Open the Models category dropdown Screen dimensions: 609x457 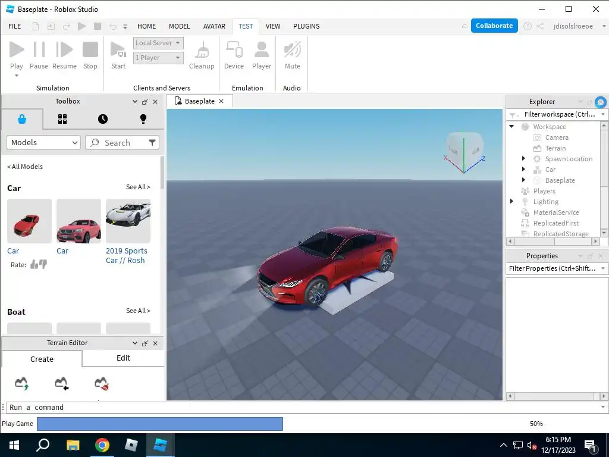(43, 143)
